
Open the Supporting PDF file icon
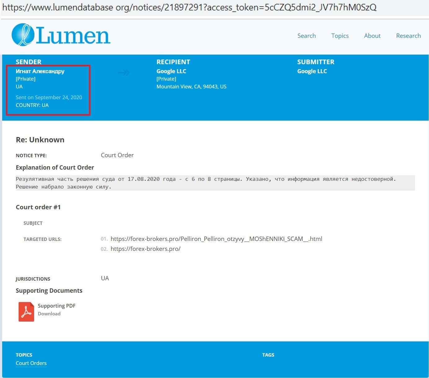point(26,312)
